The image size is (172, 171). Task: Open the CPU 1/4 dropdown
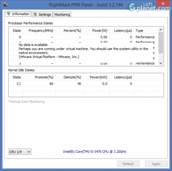(20, 152)
